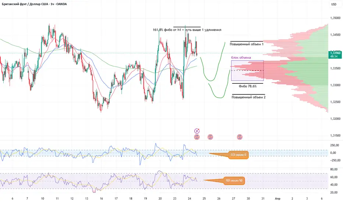
Task: Click date label 30 on time axis
Action: (x=248, y=198)
